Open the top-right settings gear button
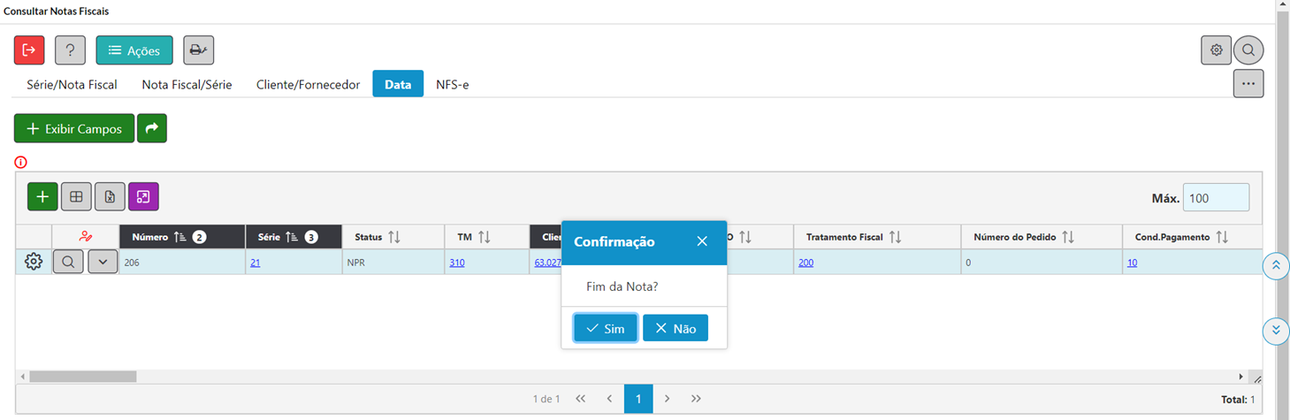Image resolution: width=1290 pixels, height=420 pixels. (1216, 50)
